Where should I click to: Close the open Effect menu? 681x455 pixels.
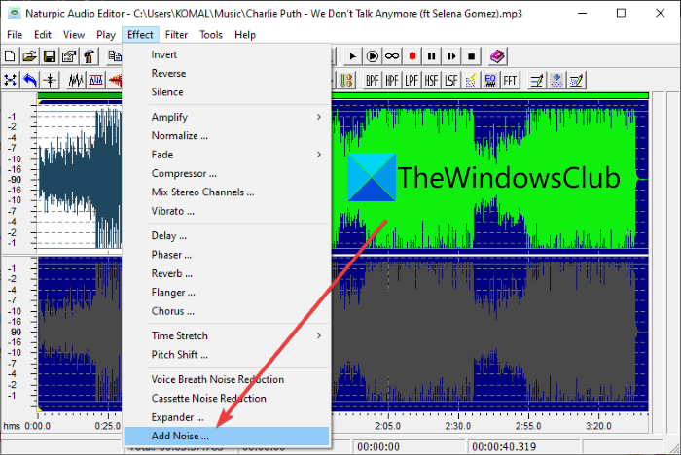click(140, 35)
